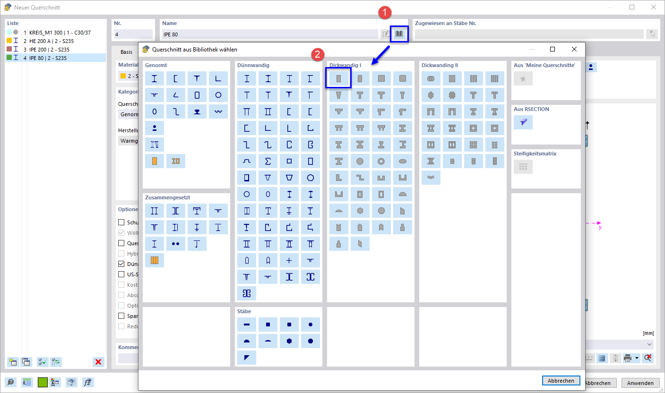The image size is (665, 393).
Task: Click the Zugewiesen an Stäbe Nr. field
Action: click(529, 34)
